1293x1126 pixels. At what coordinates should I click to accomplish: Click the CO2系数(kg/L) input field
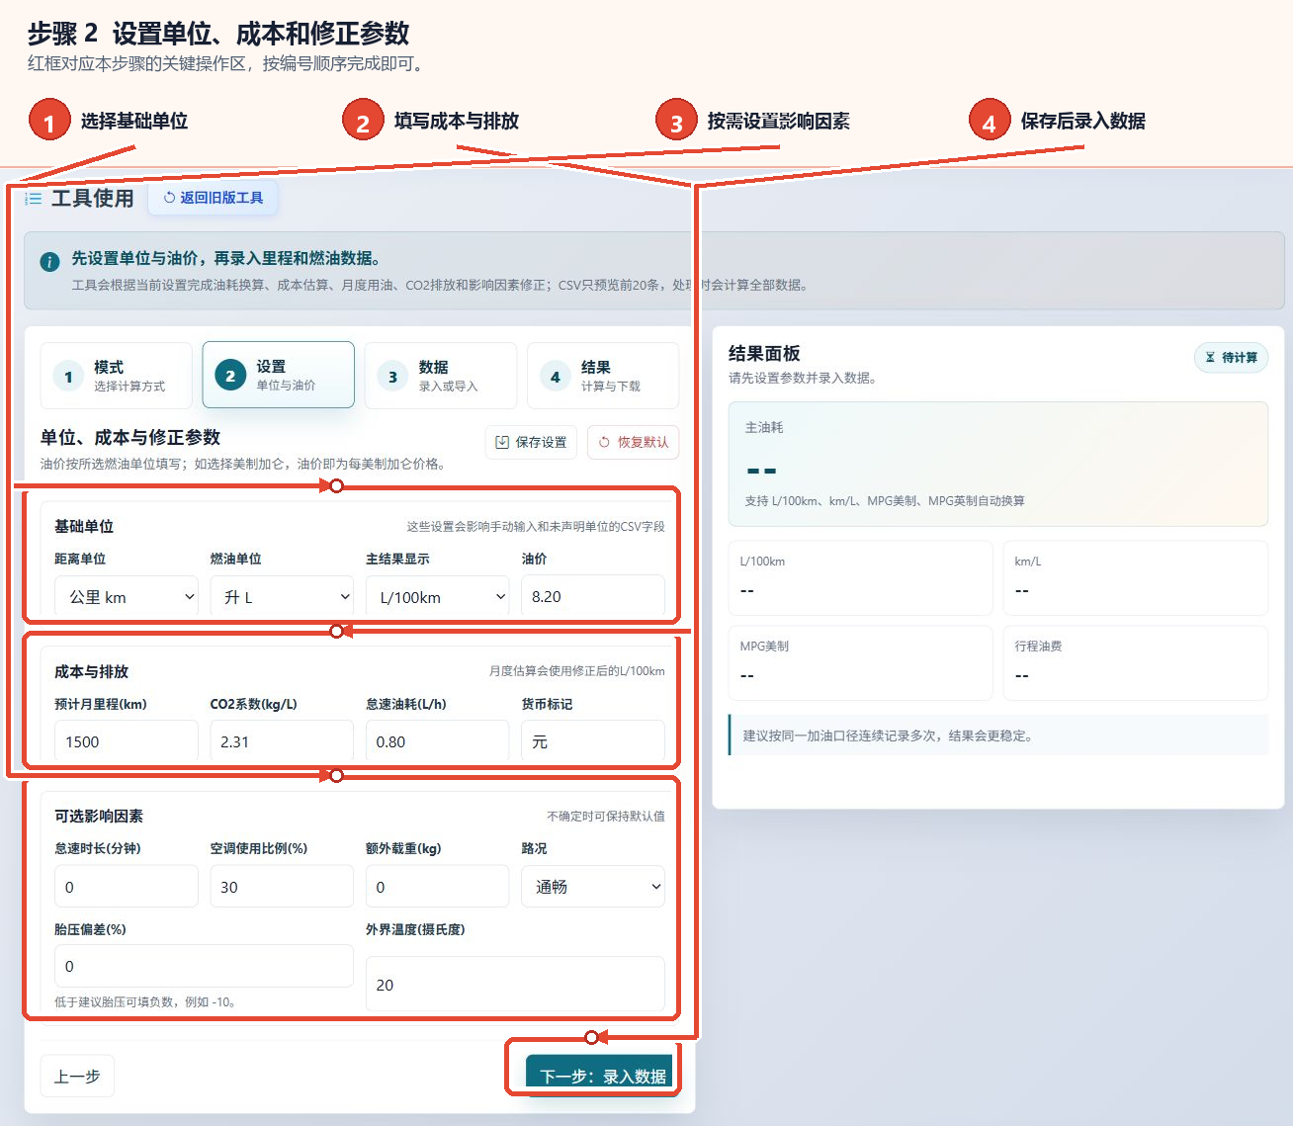point(282,741)
